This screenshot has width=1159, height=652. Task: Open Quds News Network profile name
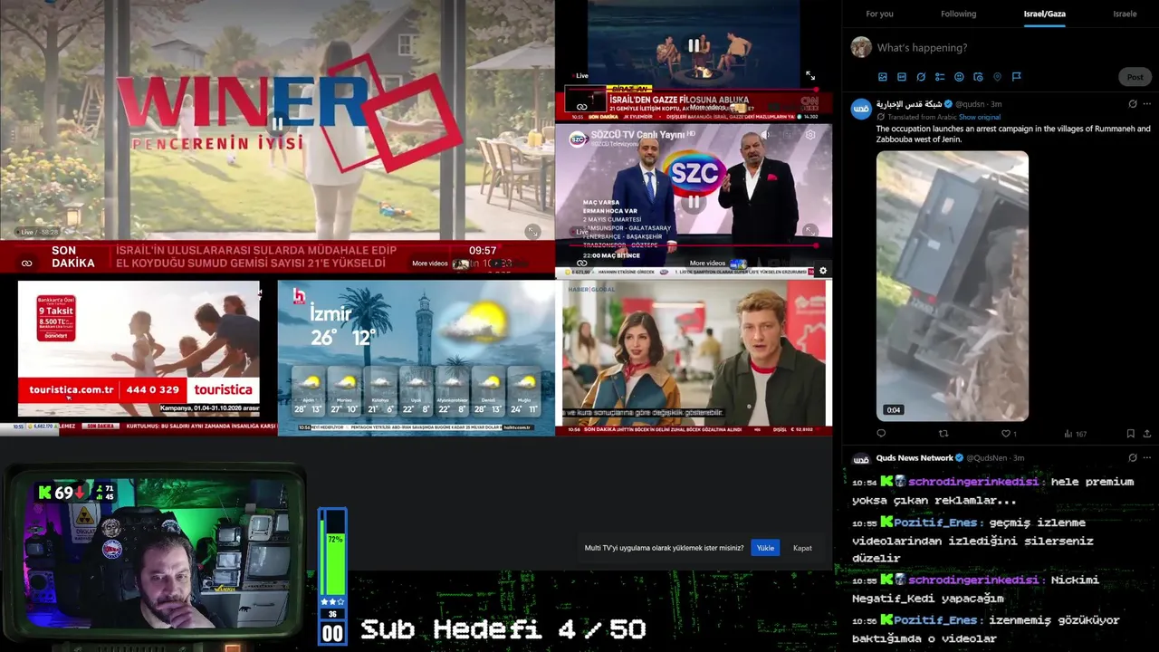(x=915, y=458)
